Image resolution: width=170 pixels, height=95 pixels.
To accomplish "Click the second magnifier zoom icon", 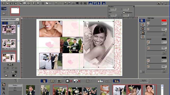I will pos(69,3).
